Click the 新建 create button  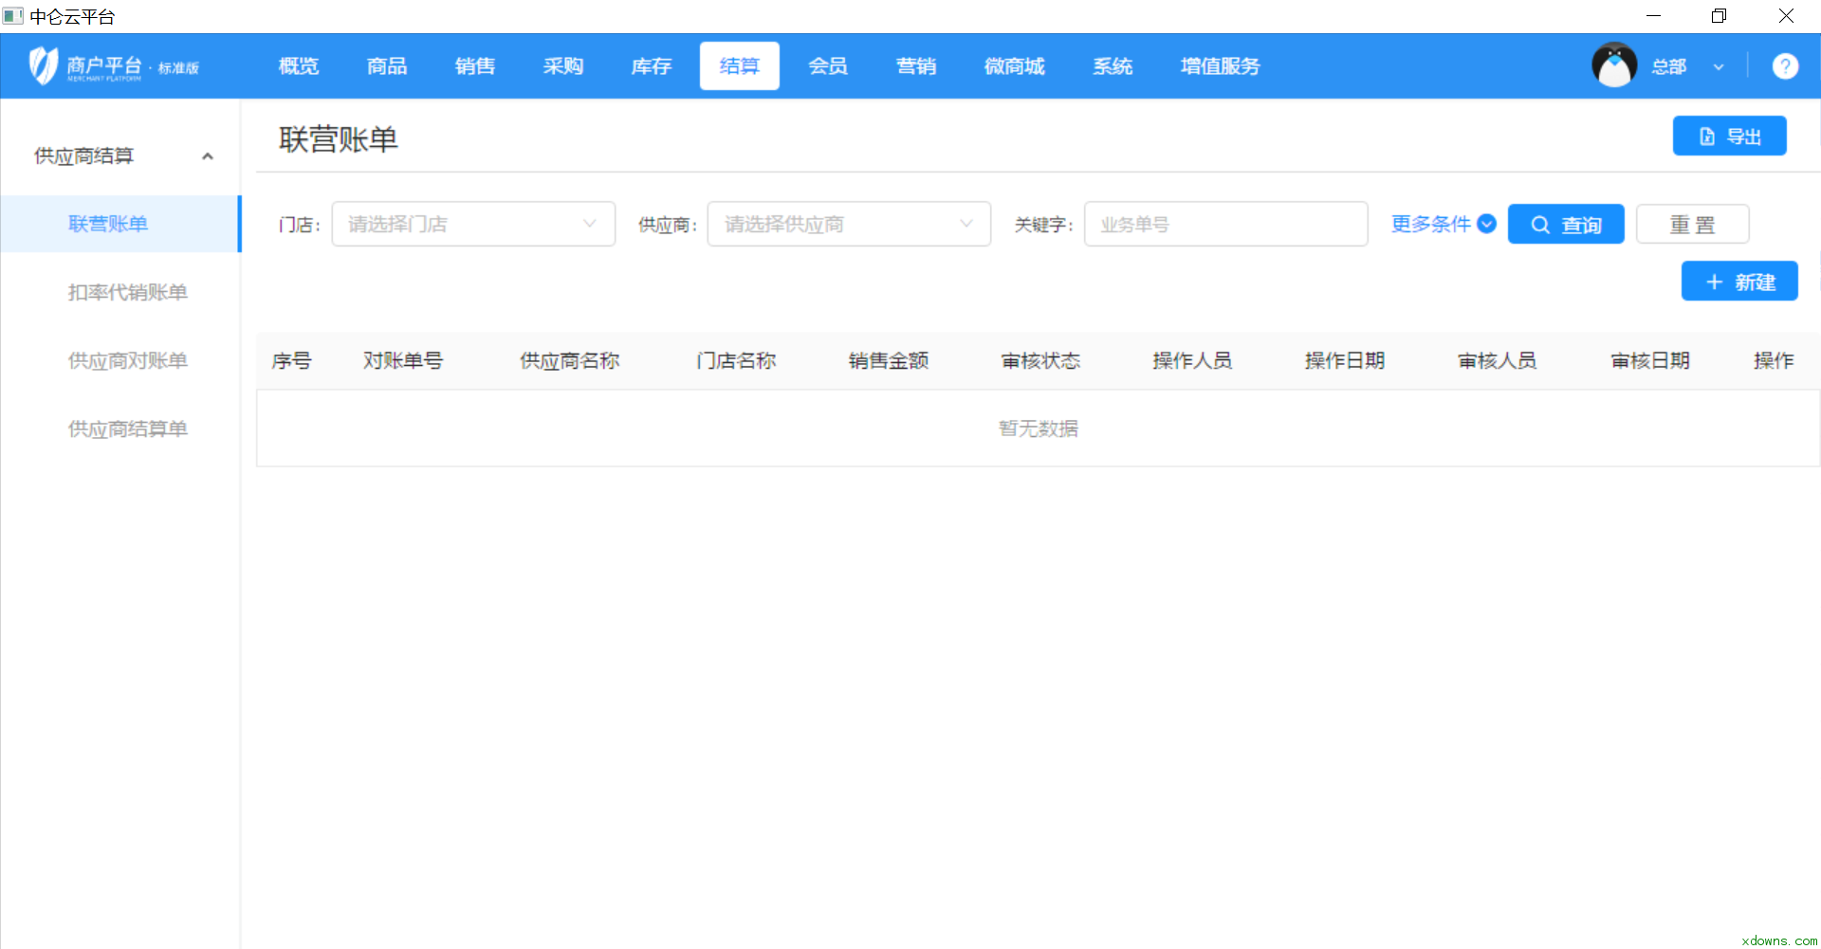click(1739, 282)
